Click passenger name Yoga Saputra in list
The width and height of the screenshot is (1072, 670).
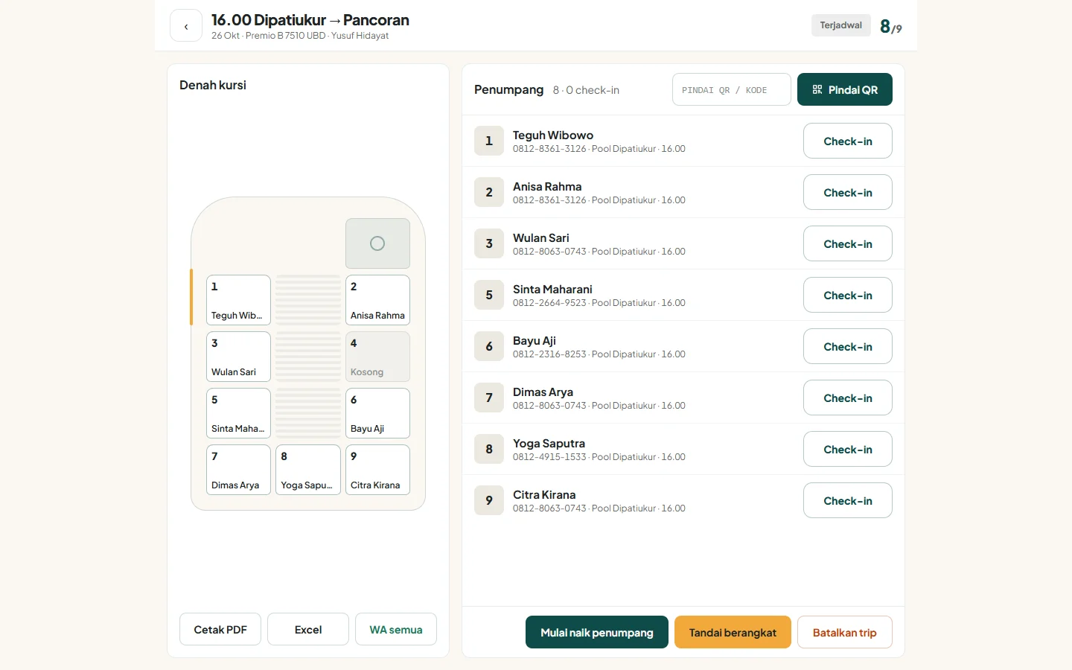tap(549, 443)
